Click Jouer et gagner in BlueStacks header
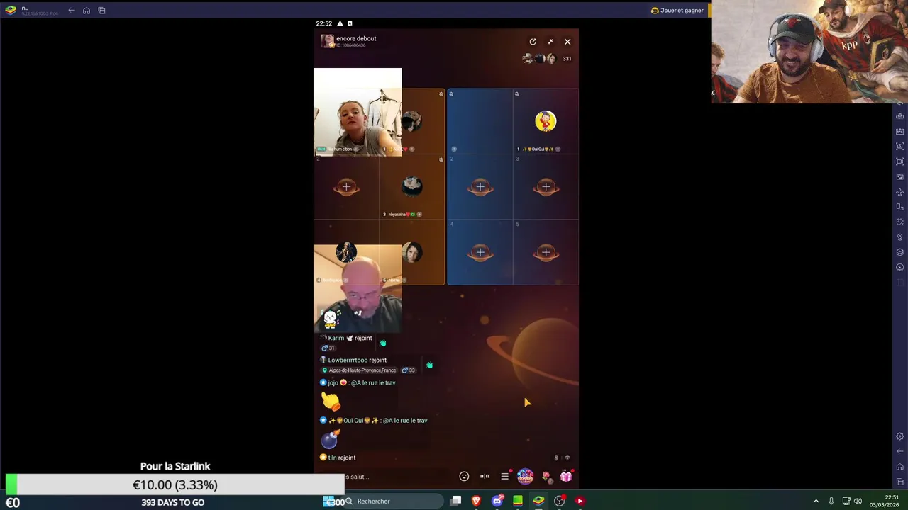This screenshot has width=908, height=510. pyautogui.click(x=677, y=11)
